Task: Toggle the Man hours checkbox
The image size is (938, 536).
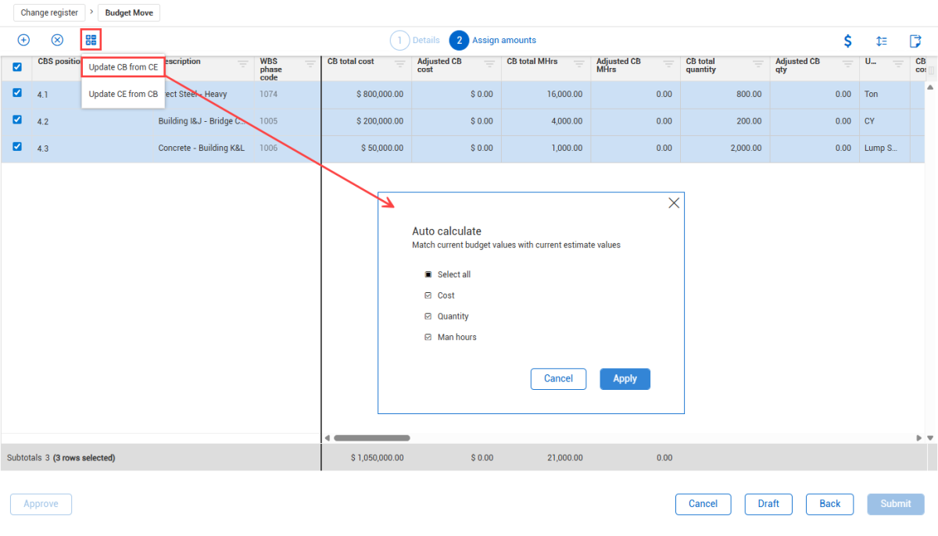Action: click(x=428, y=338)
